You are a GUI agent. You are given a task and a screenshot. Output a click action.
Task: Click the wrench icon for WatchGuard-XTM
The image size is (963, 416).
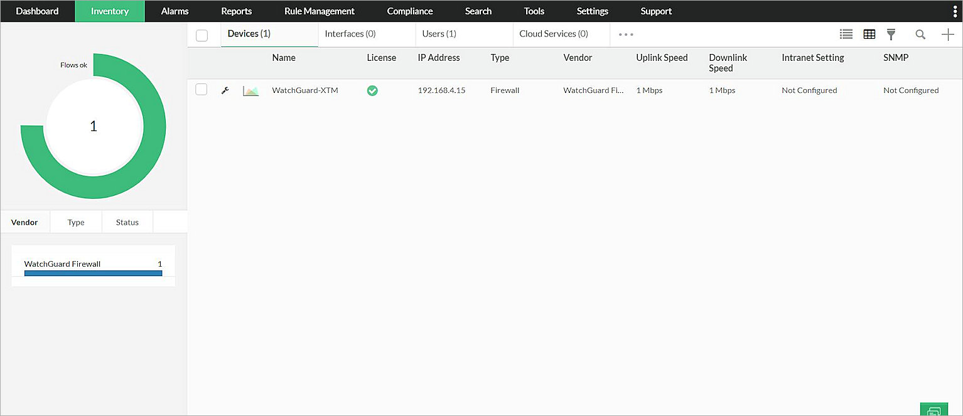pos(225,90)
